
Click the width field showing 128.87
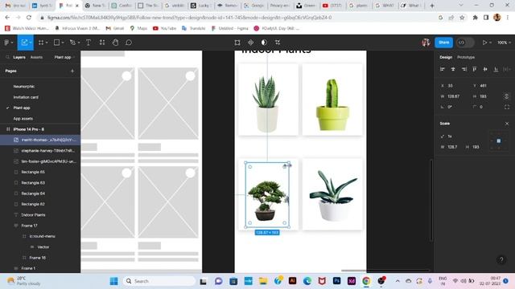[453, 96]
